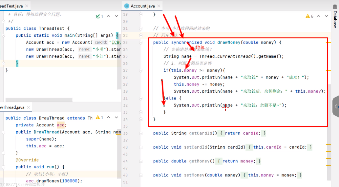Click the 'synchronized' keyword on line 23
The image size is (339, 187).
pyautogui.click(x=186, y=43)
